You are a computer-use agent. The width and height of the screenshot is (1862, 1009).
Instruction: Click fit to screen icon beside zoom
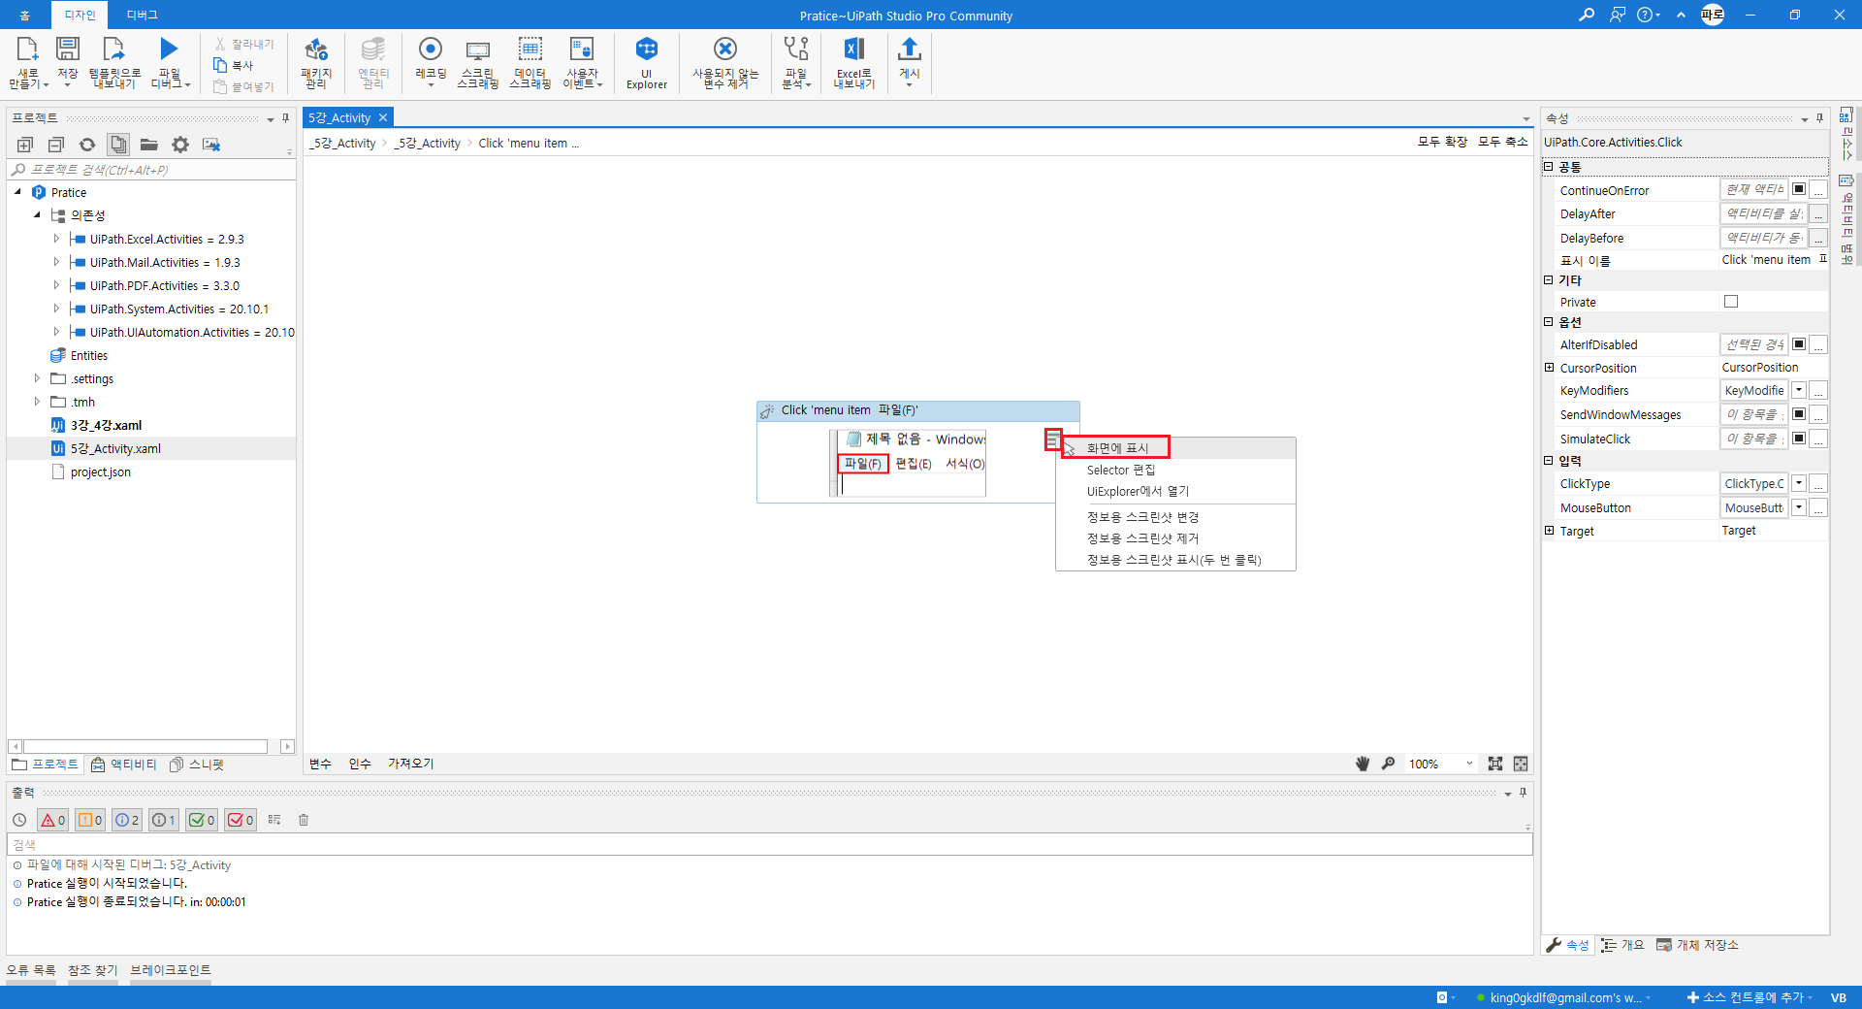(1495, 764)
